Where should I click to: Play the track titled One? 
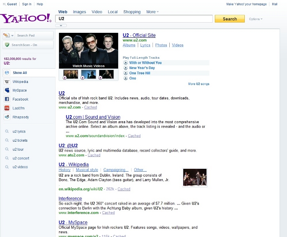point(125,78)
